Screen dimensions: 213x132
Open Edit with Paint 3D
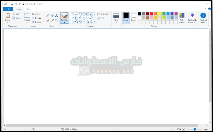[x=192, y=18]
